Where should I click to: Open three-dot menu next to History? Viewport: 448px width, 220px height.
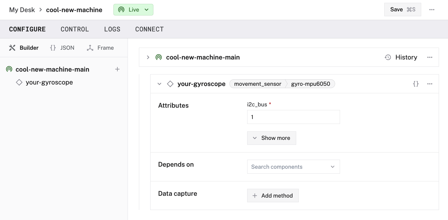click(429, 57)
